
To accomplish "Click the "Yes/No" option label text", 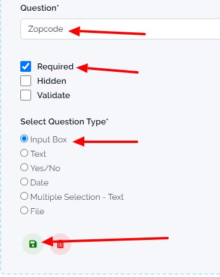I will [45, 168].
